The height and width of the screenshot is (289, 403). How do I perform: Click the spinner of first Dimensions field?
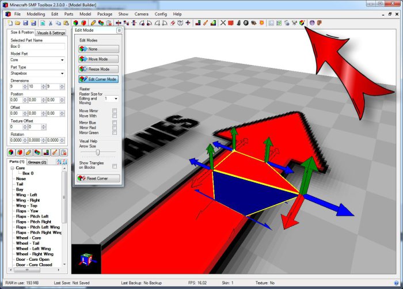point(25,87)
